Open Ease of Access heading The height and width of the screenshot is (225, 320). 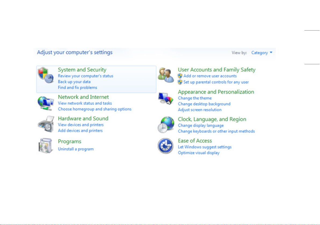[x=195, y=141]
